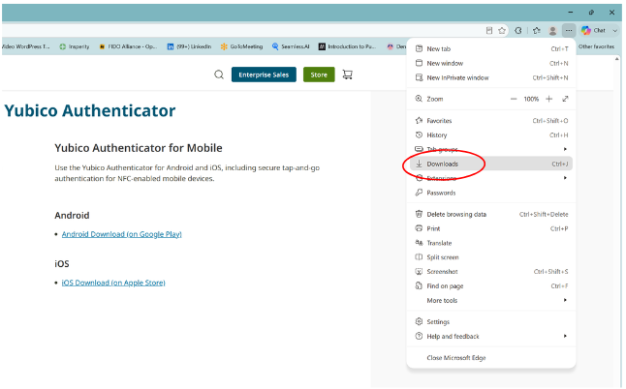
Task: Open the Settings and more ellipsis menu
Action: tap(569, 30)
